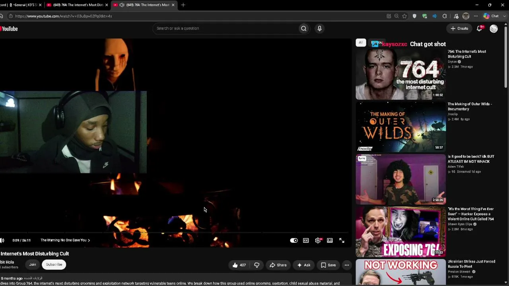
Task: Share the video
Action: click(278, 265)
